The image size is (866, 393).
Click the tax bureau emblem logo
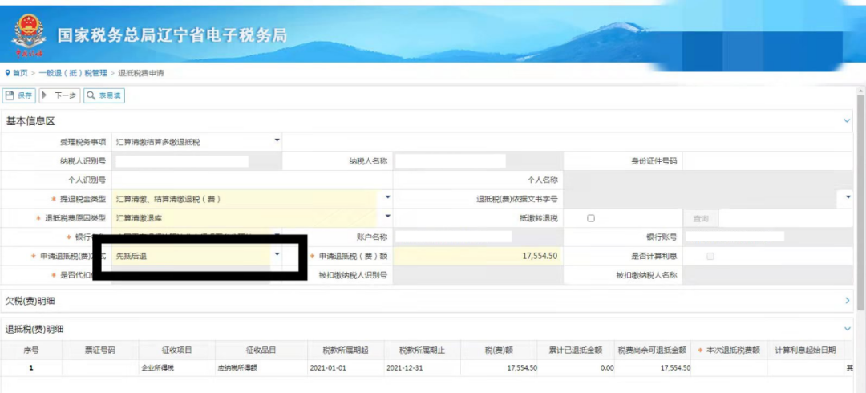click(28, 33)
